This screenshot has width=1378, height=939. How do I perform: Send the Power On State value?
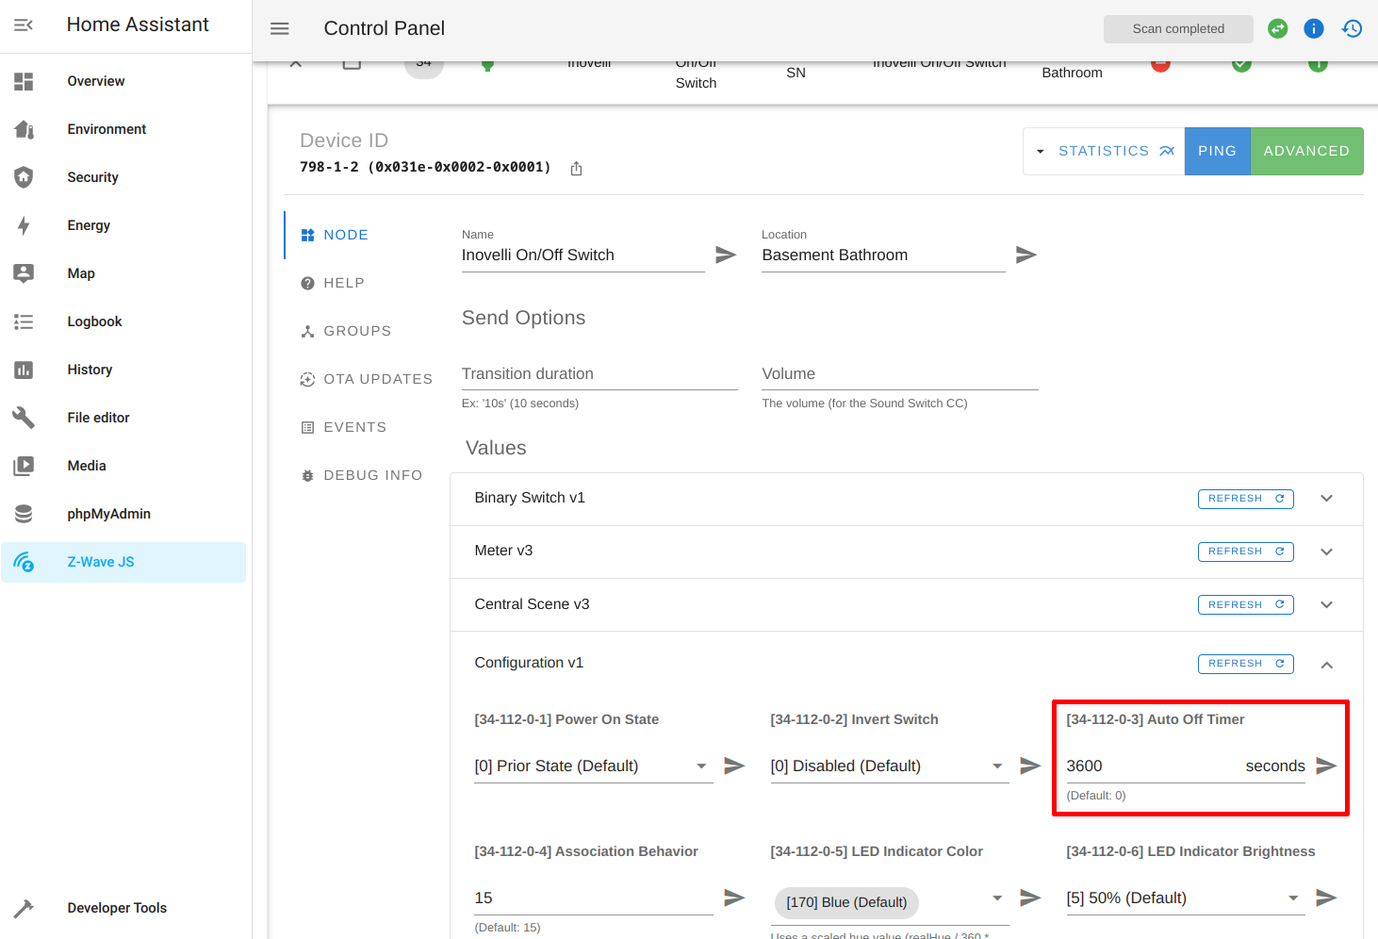[734, 766]
